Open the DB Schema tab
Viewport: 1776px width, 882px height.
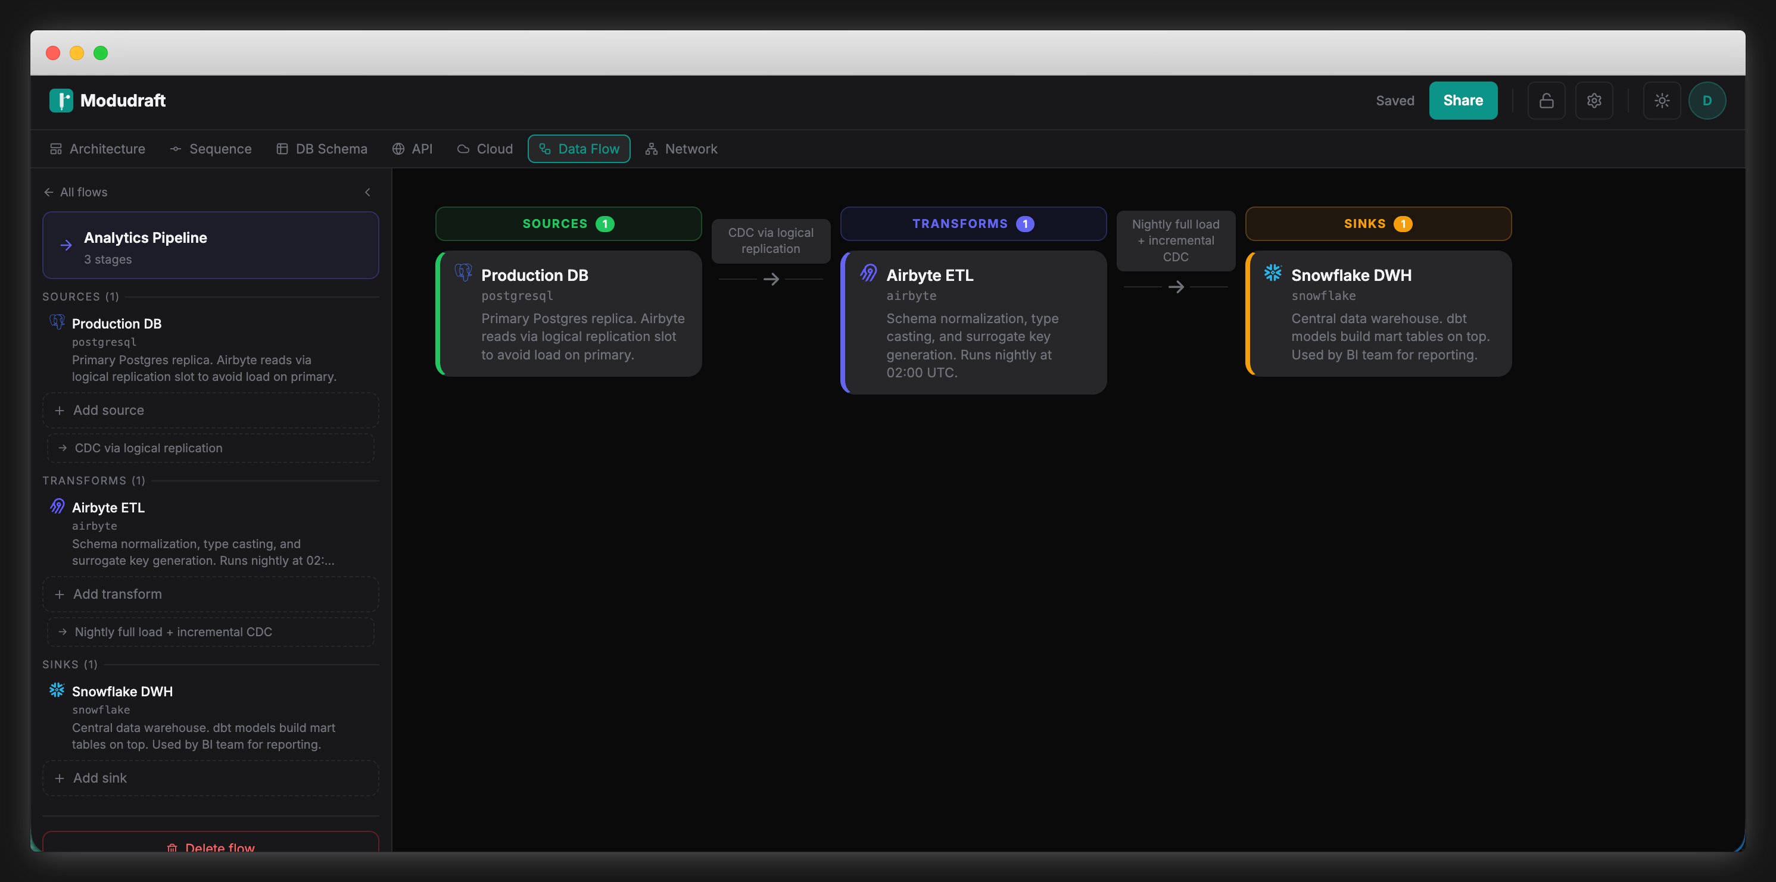321,149
